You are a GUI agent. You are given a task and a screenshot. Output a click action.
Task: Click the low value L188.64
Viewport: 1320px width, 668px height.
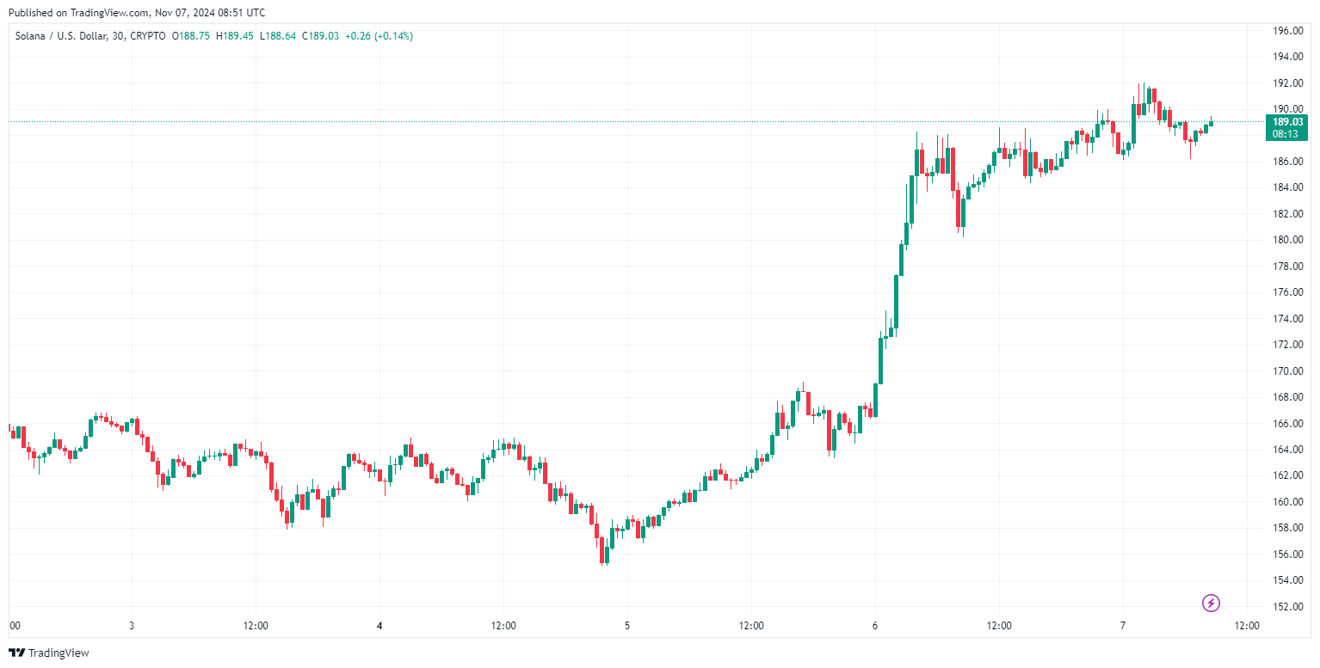coord(277,36)
